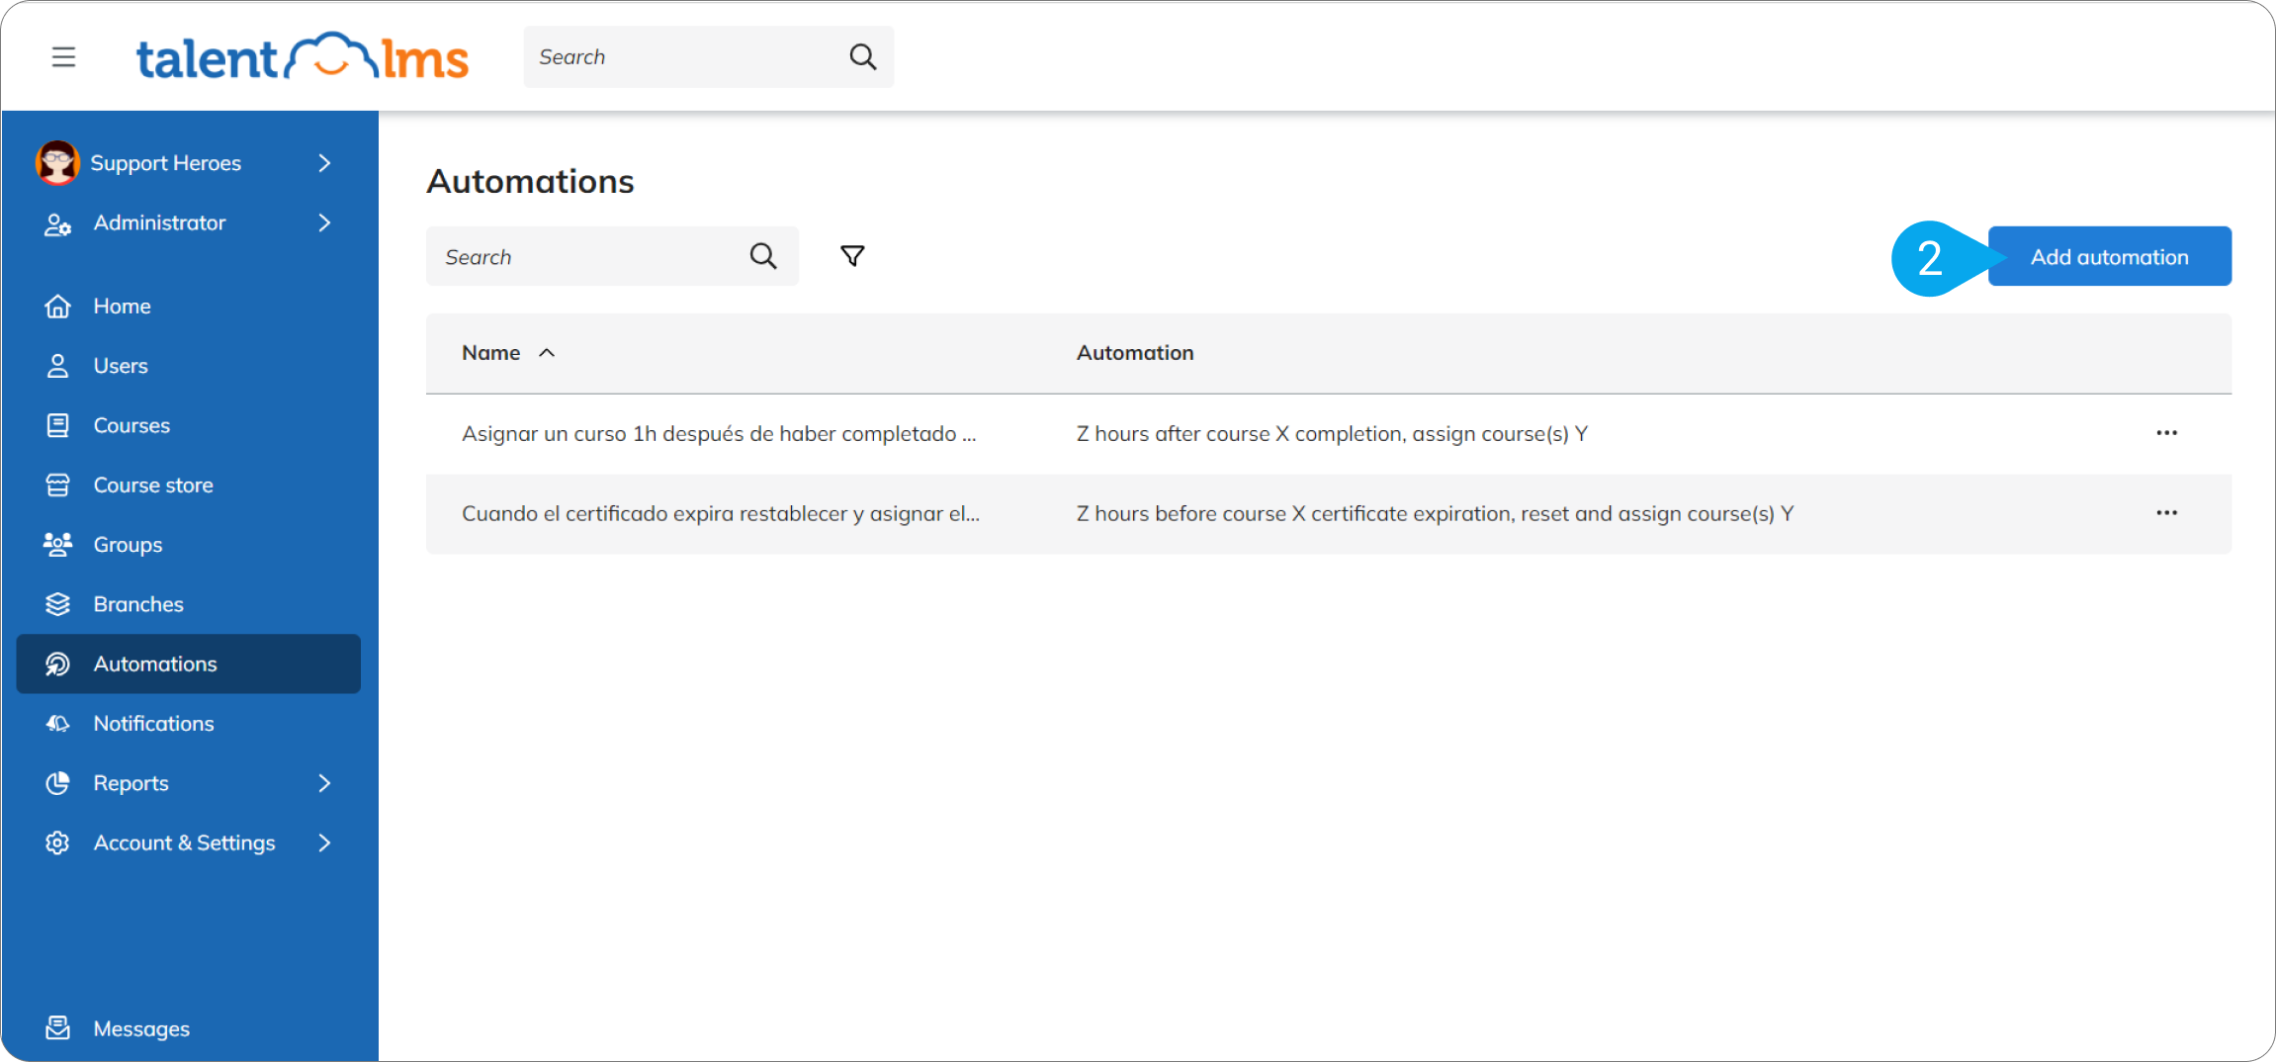2276x1062 pixels.
Task: Click the Automations page heading
Action: click(x=530, y=181)
